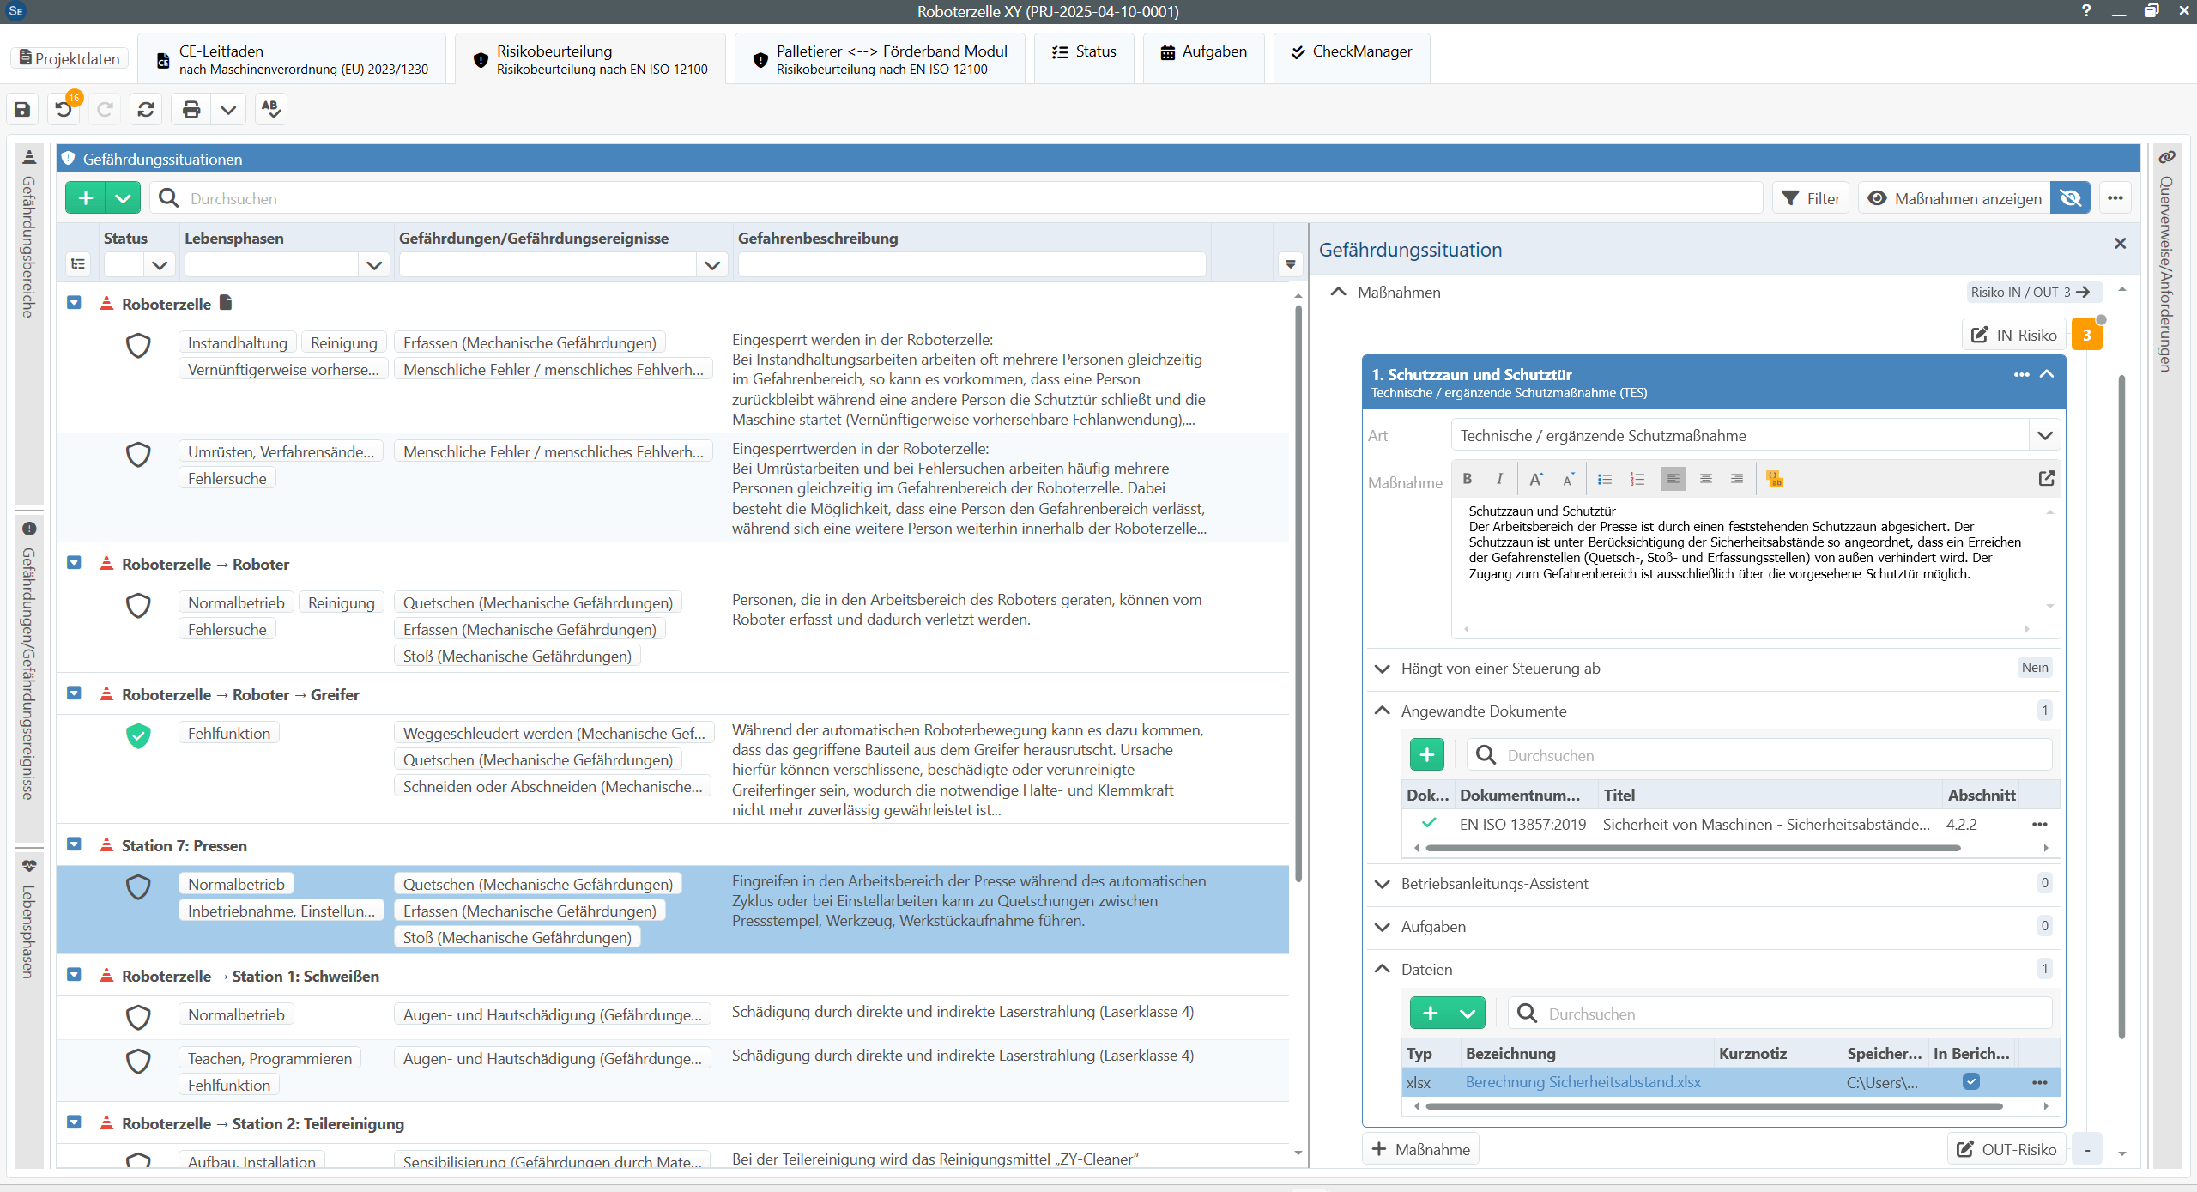This screenshot has height=1192, width=2197.
Task: Click the green plus add hazard button
Action: [86, 198]
